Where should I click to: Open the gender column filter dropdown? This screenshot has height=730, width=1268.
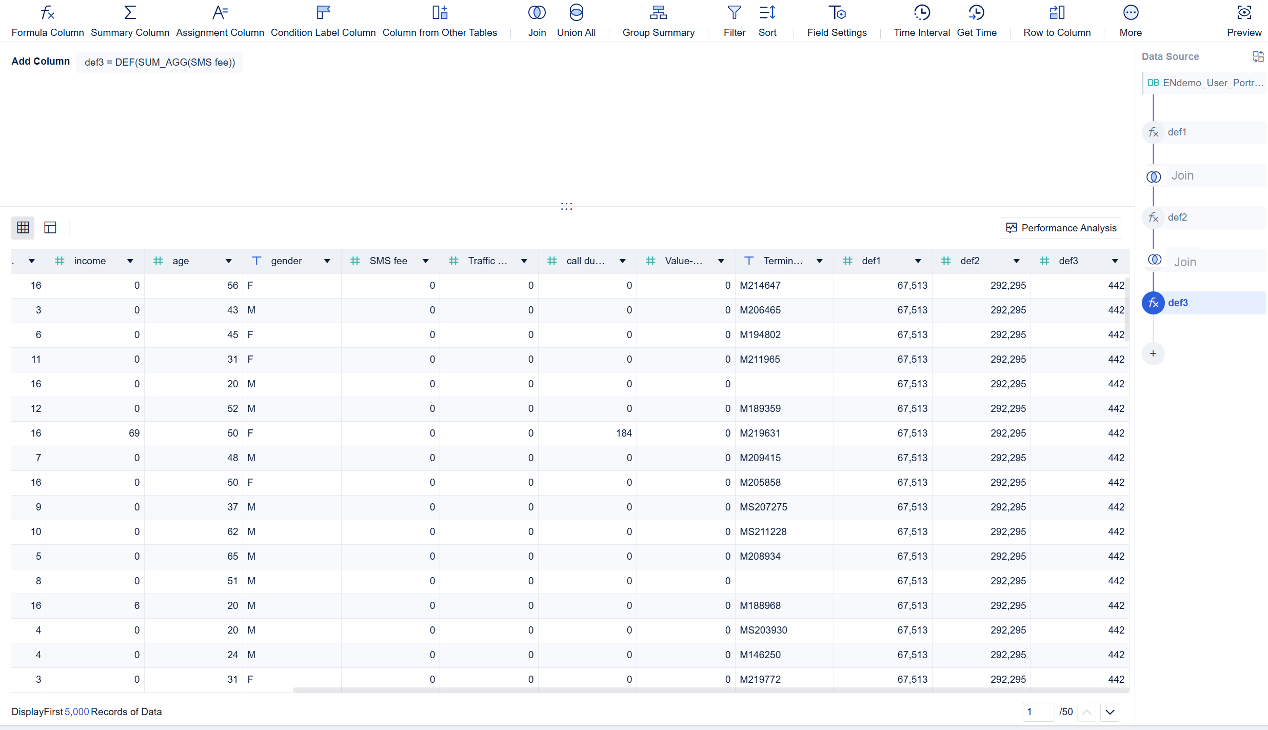(327, 261)
